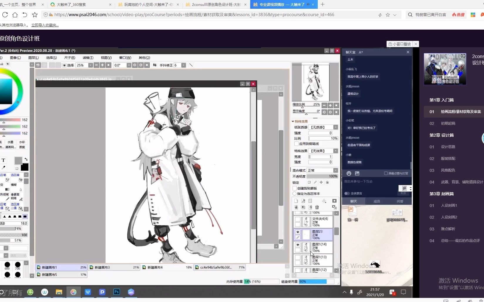Open 滤镜(T) menu
484x302 pixels.
pyautogui.click(x=88, y=58)
